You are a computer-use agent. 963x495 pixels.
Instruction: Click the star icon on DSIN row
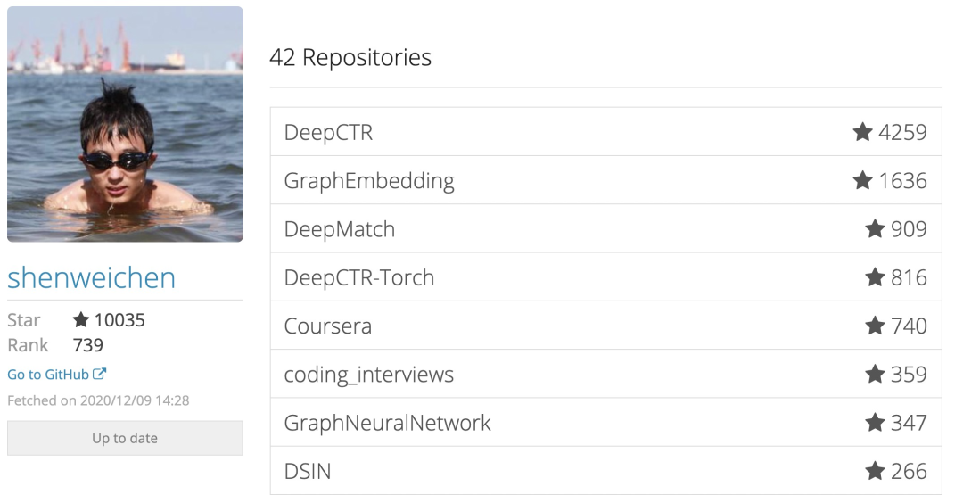[x=875, y=470]
